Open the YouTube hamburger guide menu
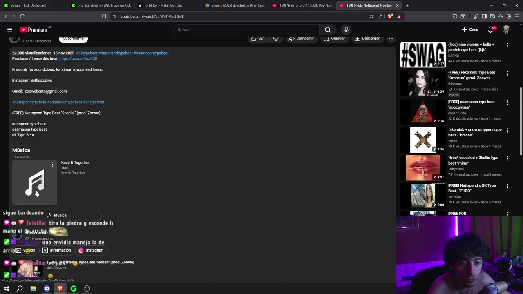 coord(10,29)
